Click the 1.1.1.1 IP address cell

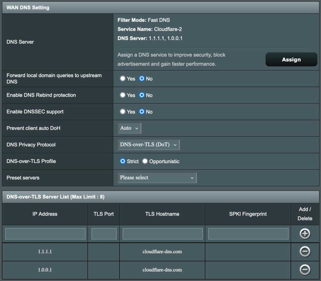click(45, 252)
